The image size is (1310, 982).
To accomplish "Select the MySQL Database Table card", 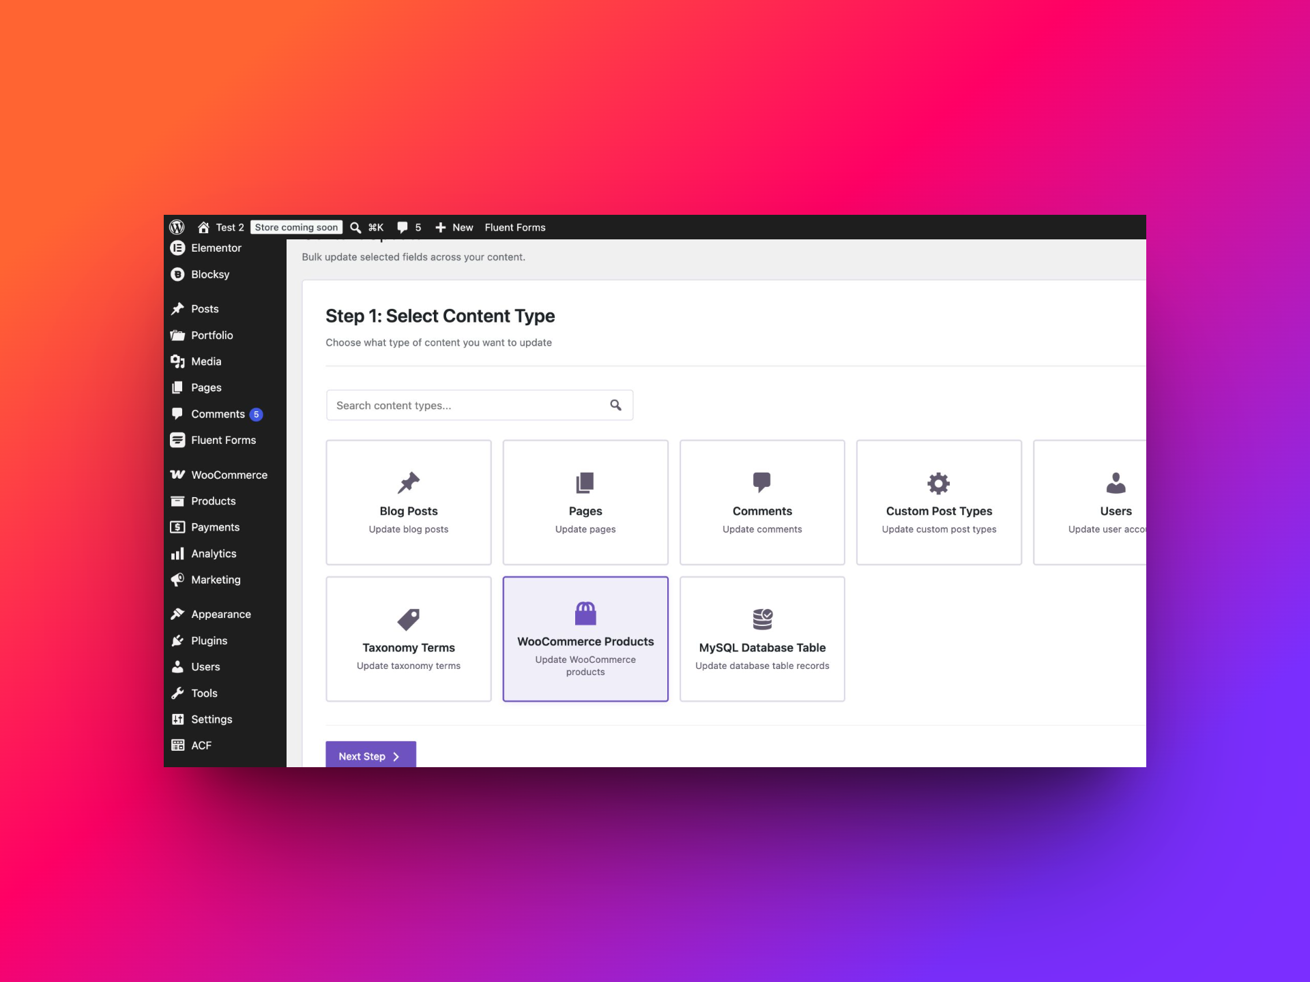I will pyautogui.click(x=762, y=639).
